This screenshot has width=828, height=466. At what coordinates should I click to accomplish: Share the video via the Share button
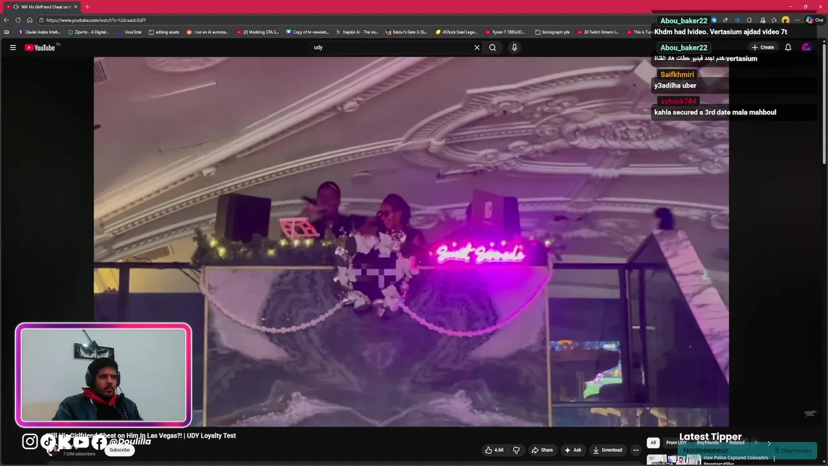[542, 450]
